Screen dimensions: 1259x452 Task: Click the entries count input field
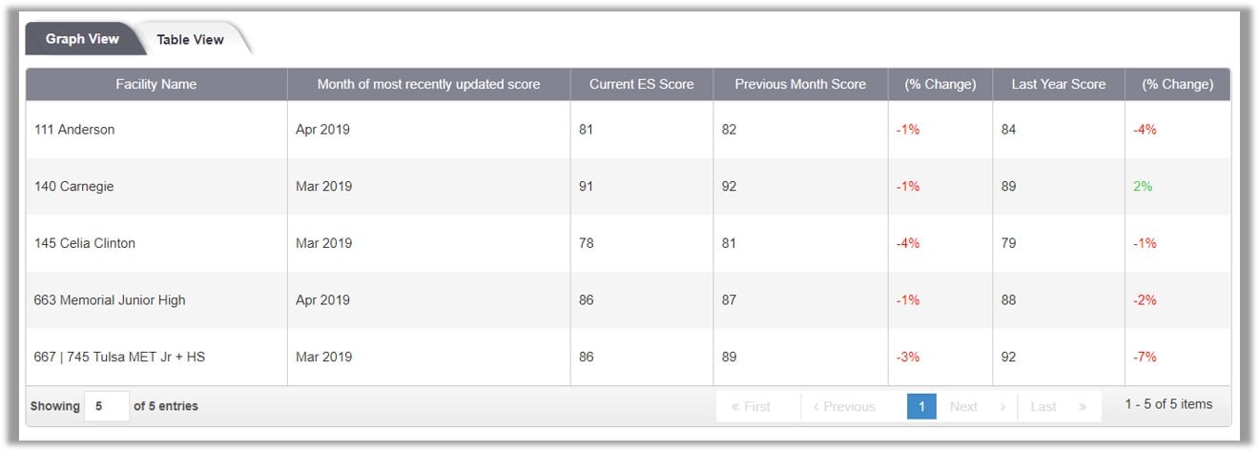(x=106, y=406)
